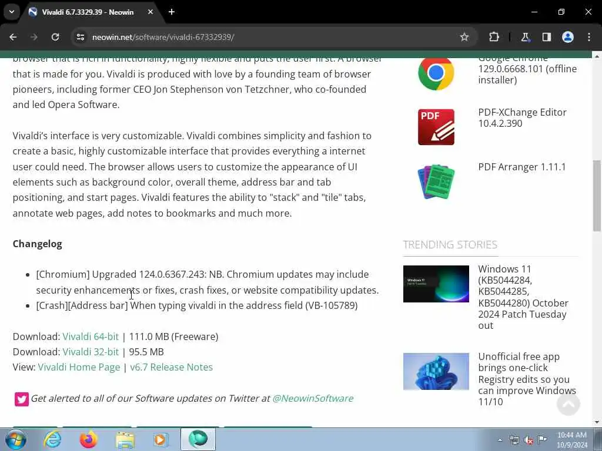Click active browser taskbar button

(x=198, y=439)
